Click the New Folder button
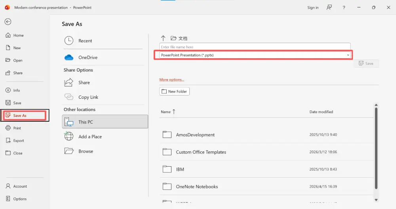The height and width of the screenshot is (209, 396). (174, 92)
